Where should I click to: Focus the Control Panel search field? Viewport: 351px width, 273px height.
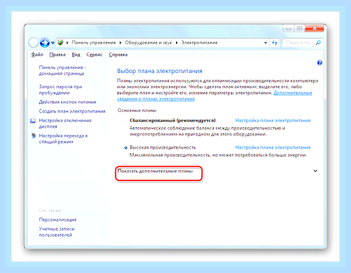tap(299, 42)
